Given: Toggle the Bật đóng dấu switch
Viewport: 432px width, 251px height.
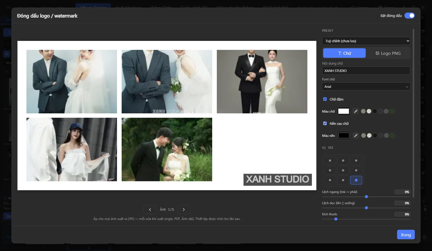Looking at the screenshot, I should click(x=409, y=16).
